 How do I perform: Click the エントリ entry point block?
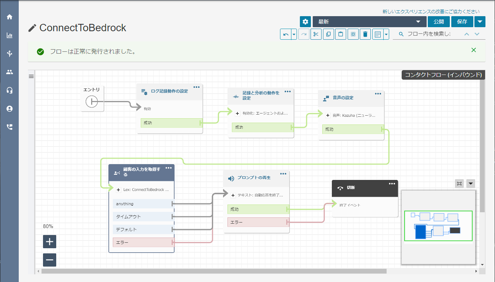click(92, 98)
